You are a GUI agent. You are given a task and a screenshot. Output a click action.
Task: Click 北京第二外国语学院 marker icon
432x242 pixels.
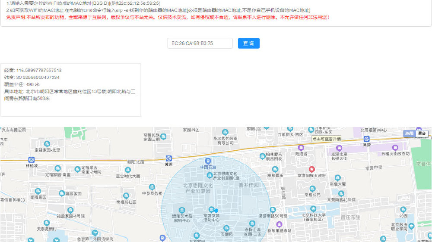click(x=95, y=233)
